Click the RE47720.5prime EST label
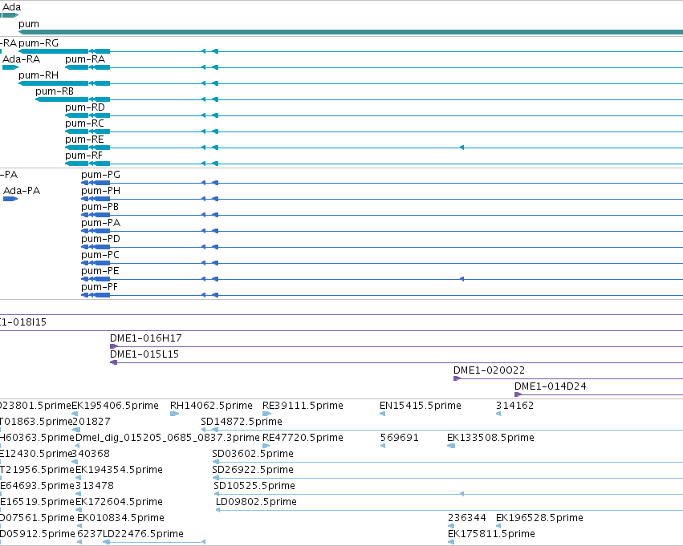683x546 pixels. tap(303, 438)
